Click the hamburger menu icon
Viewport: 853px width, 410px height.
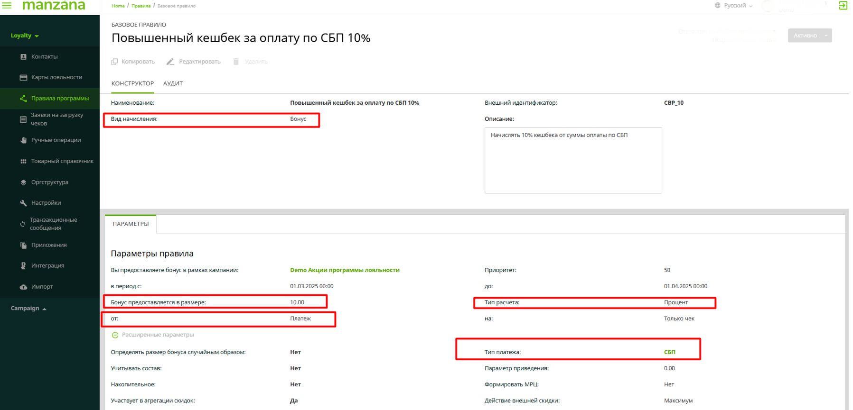(x=7, y=5)
